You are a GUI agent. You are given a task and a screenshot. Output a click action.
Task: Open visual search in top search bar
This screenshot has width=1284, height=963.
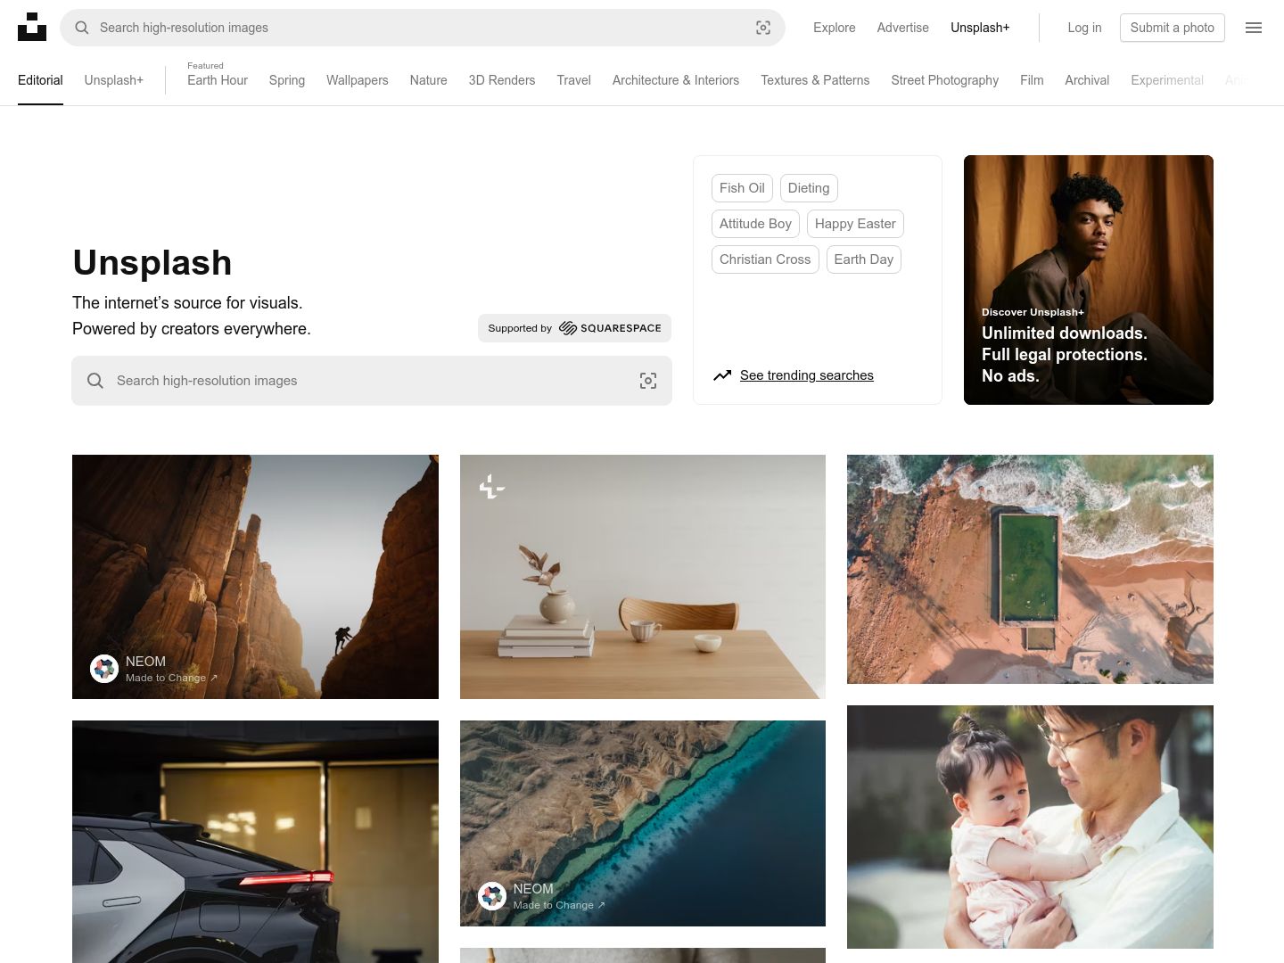(763, 28)
